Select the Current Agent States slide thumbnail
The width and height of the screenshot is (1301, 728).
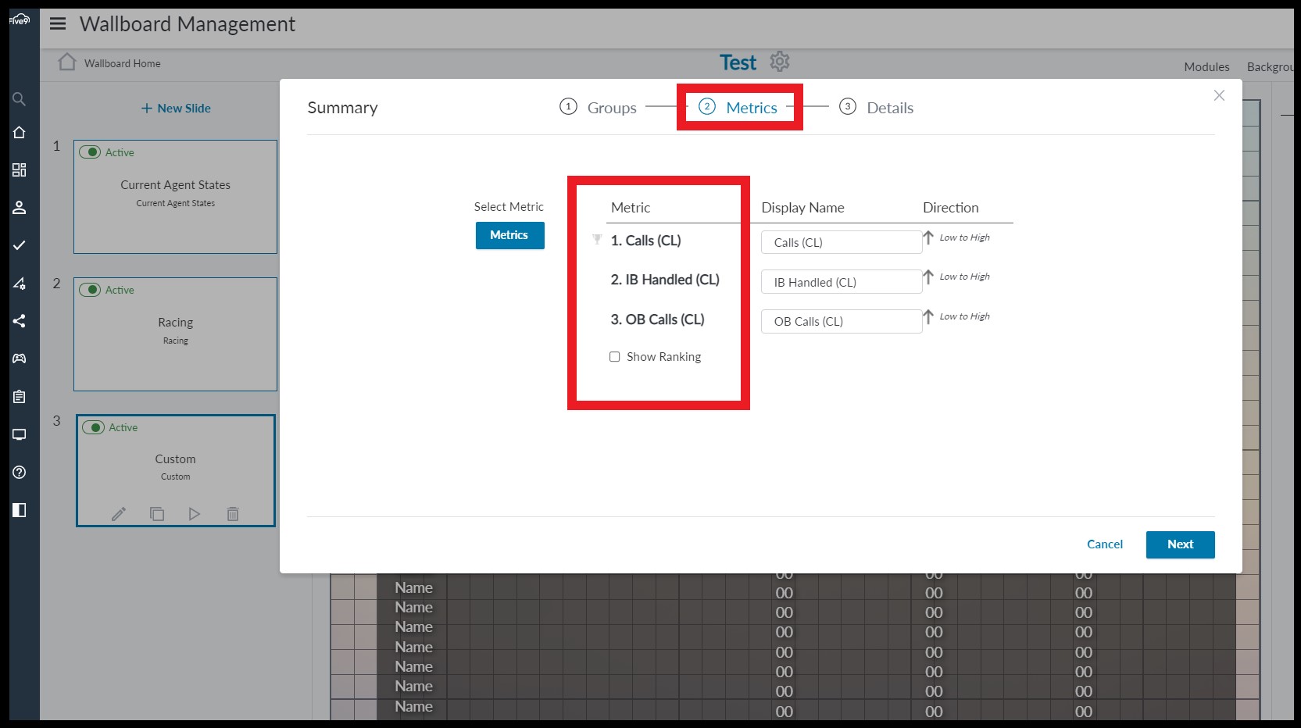[176, 197]
